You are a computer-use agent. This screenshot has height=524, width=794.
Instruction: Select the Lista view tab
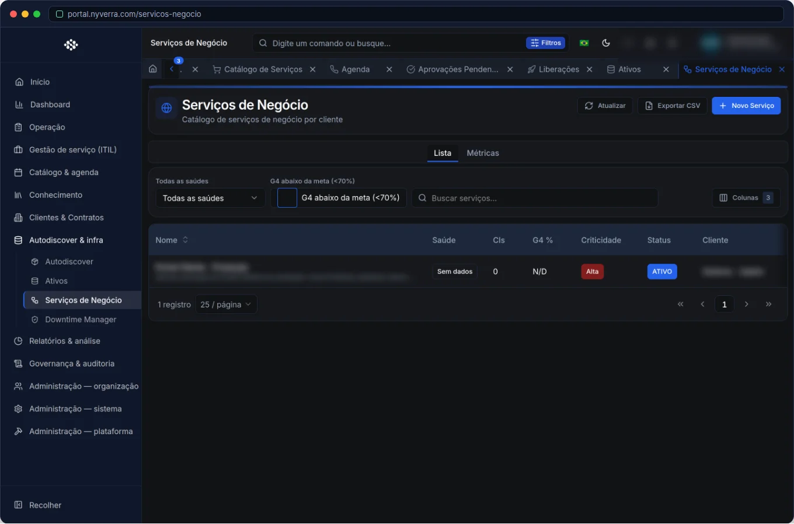(443, 153)
